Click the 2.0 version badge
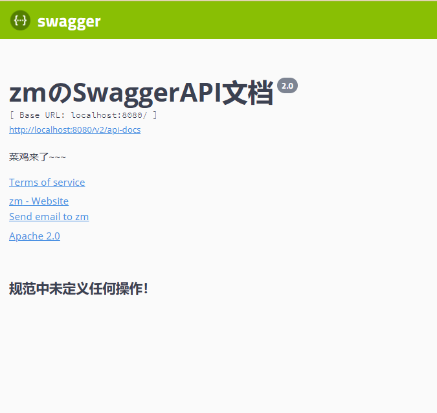Viewport: 437px width, 413px height. tap(287, 85)
